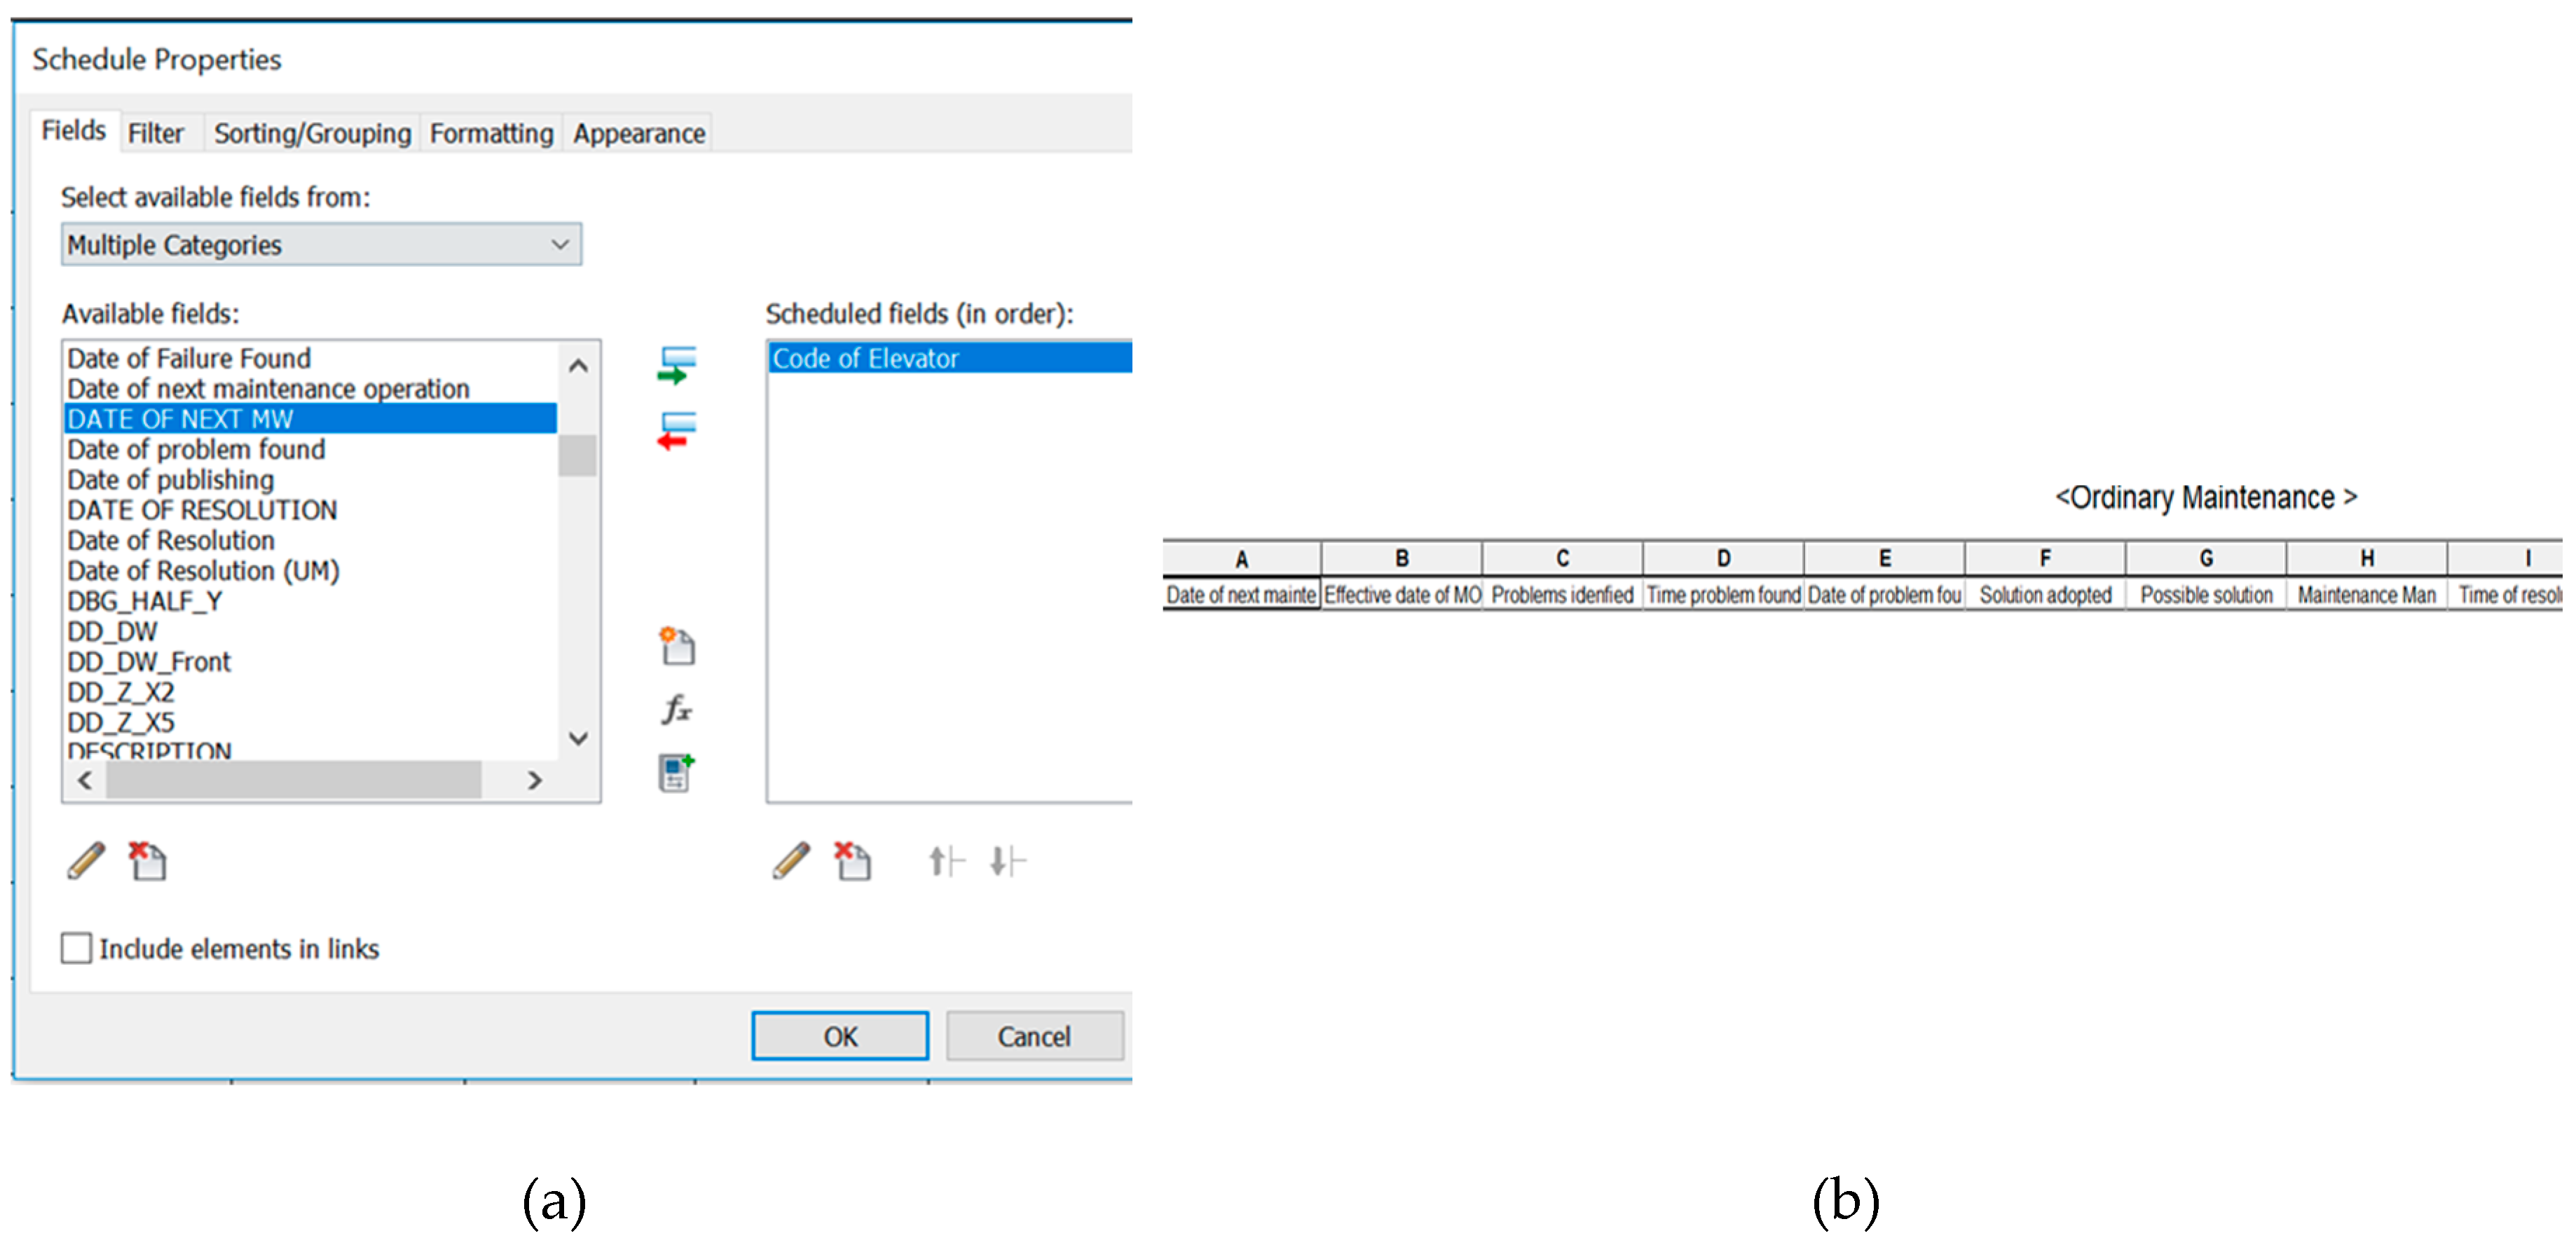2576x1245 pixels.
Task: Click the OK button
Action: 840,1036
